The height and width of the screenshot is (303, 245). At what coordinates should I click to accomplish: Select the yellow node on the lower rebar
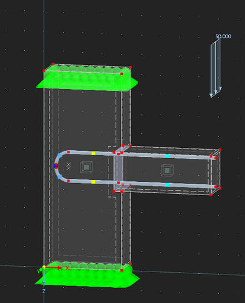[93, 182]
